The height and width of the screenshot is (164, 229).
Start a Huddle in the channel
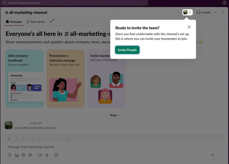(204, 12)
